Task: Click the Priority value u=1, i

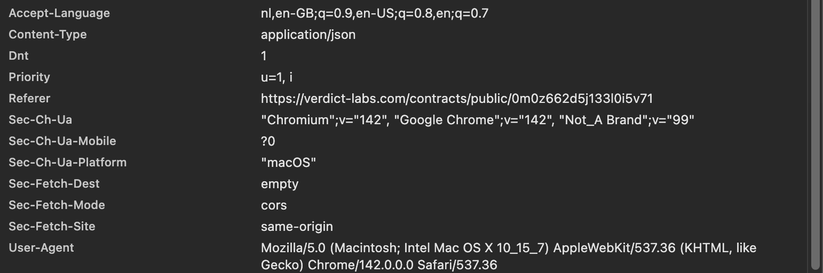Action: tap(276, 77)
